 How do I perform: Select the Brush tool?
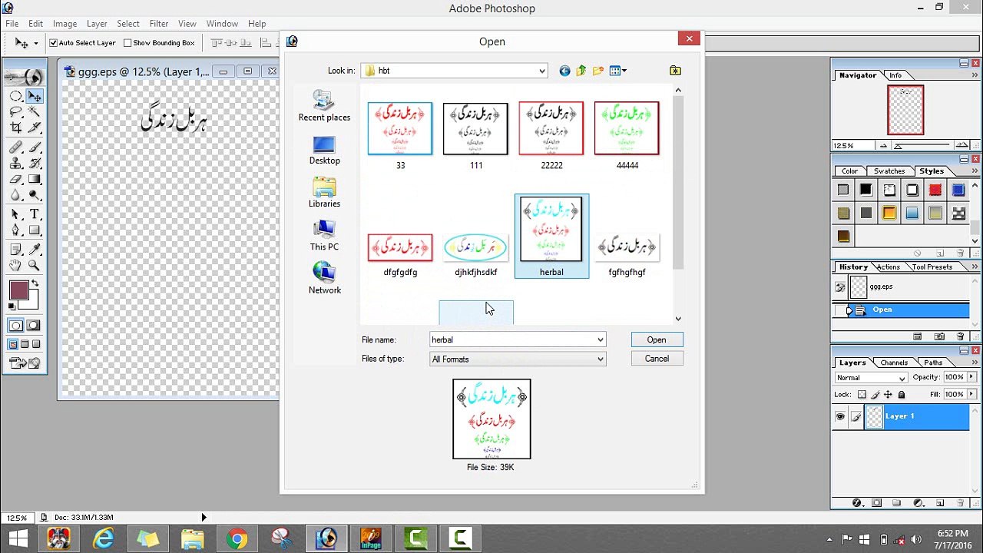(x=35, y=147)
